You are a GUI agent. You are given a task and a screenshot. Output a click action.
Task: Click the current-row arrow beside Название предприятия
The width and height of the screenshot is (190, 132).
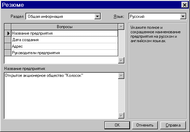tap(8, 33)
